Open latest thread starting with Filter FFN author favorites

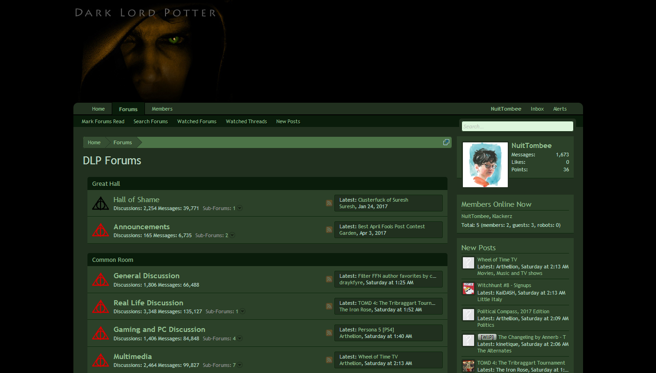click(397, 276)
